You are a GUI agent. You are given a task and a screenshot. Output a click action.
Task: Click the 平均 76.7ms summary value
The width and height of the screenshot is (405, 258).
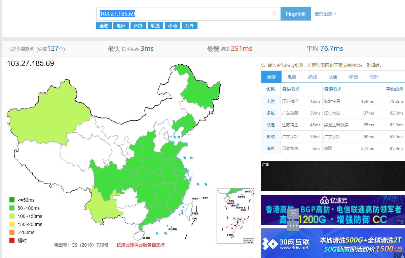(x=325, y=49)
